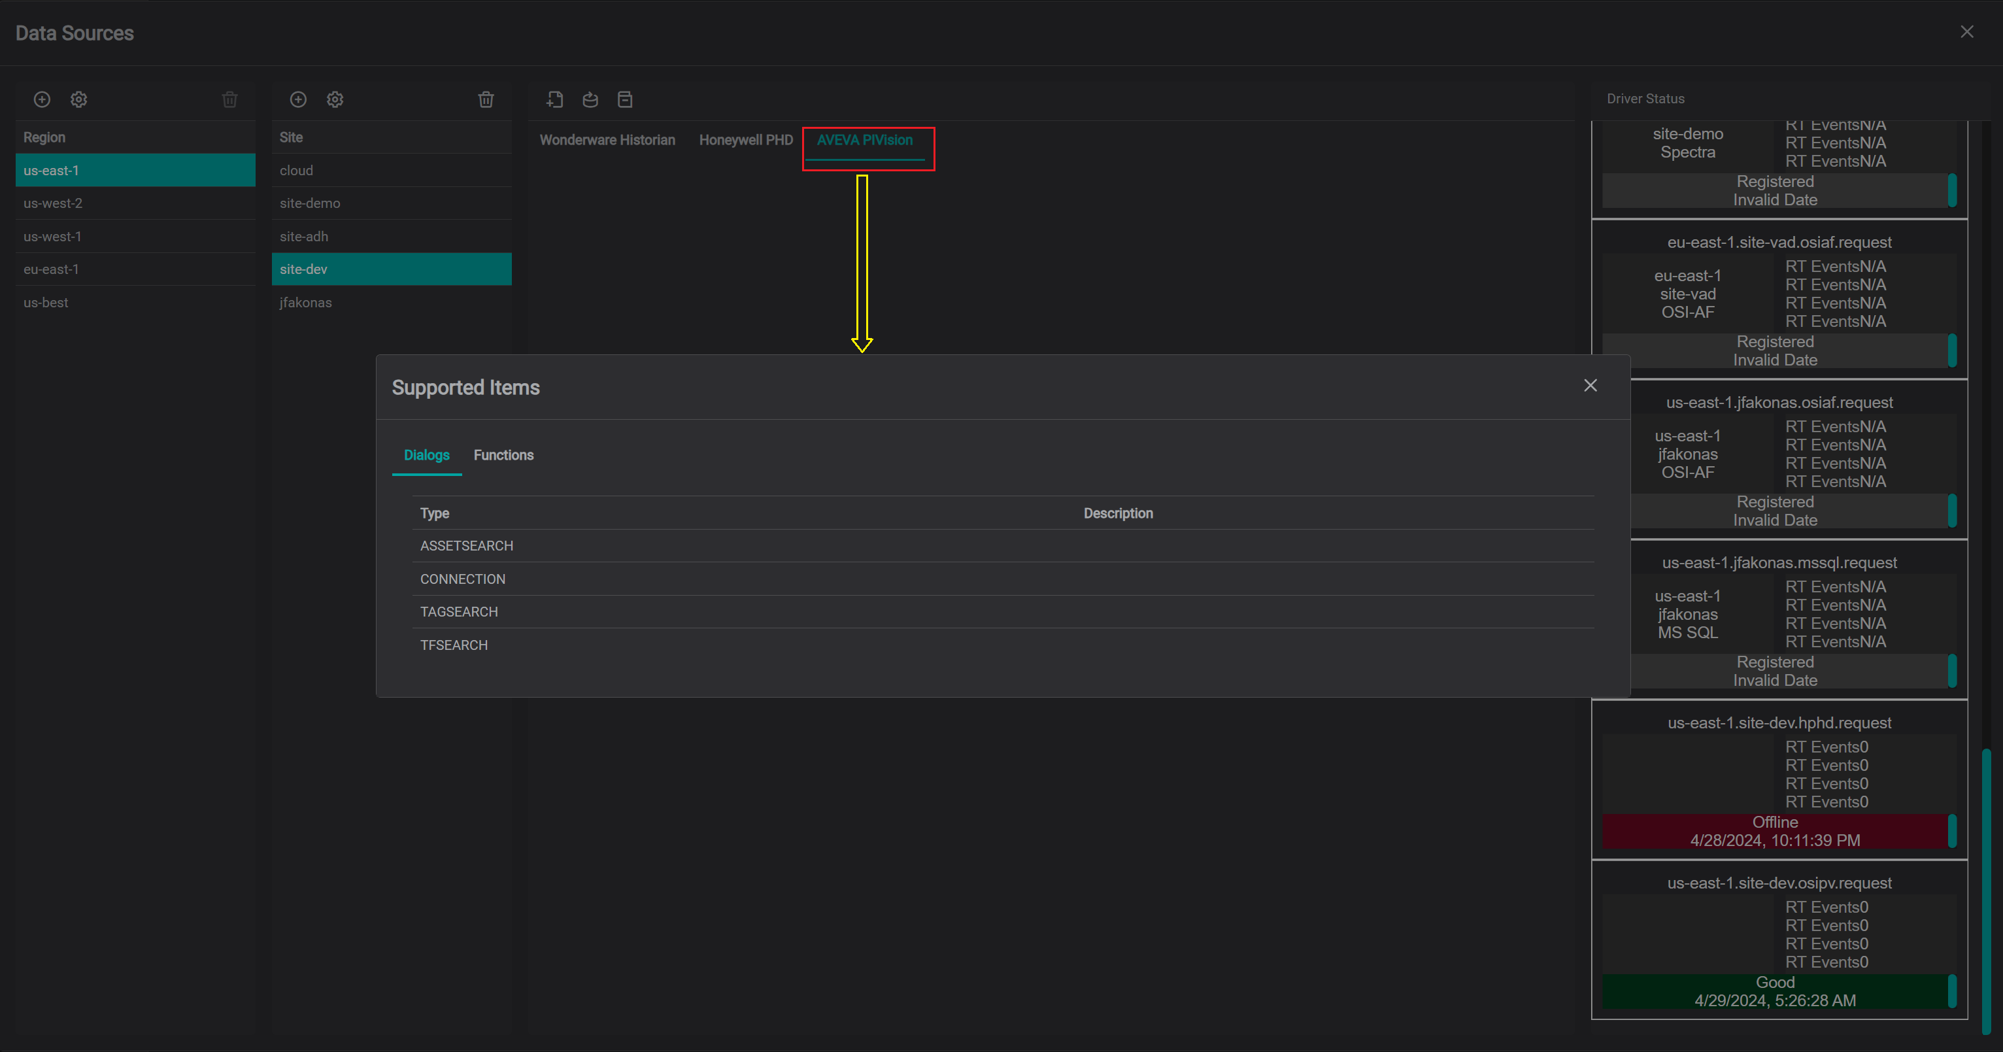
Task: Click the MS SQL driver label
Action: [1687, 633]
